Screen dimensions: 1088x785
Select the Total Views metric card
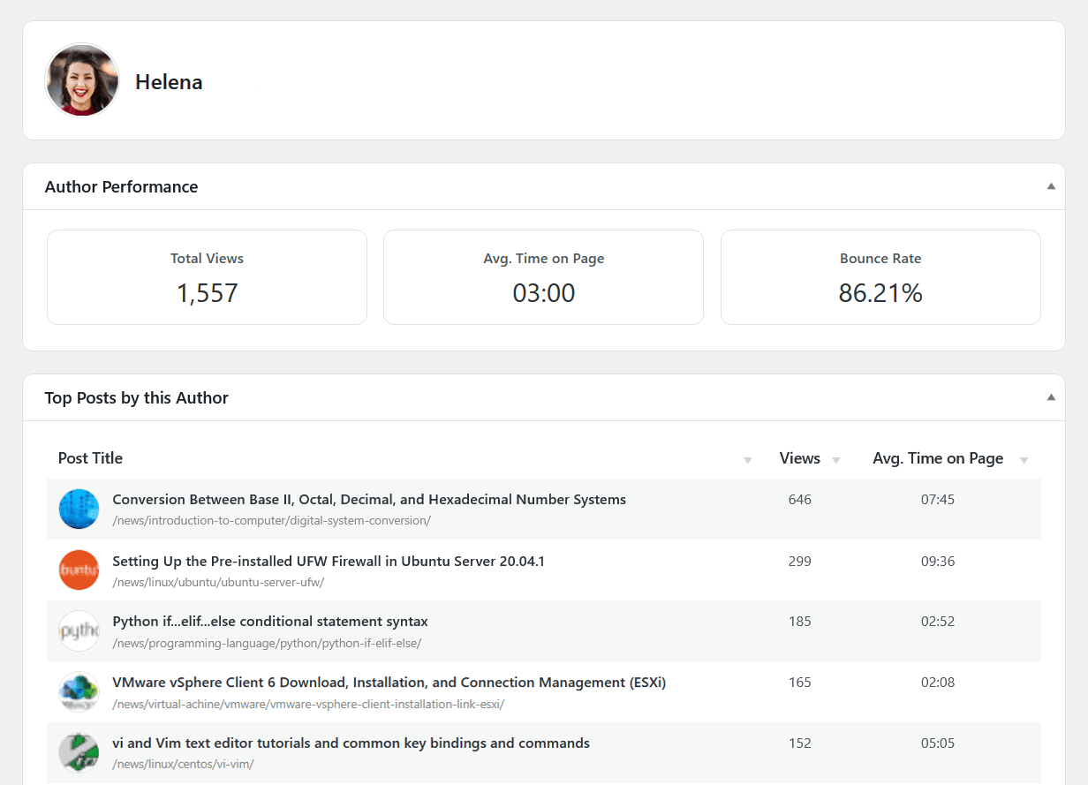207,276
